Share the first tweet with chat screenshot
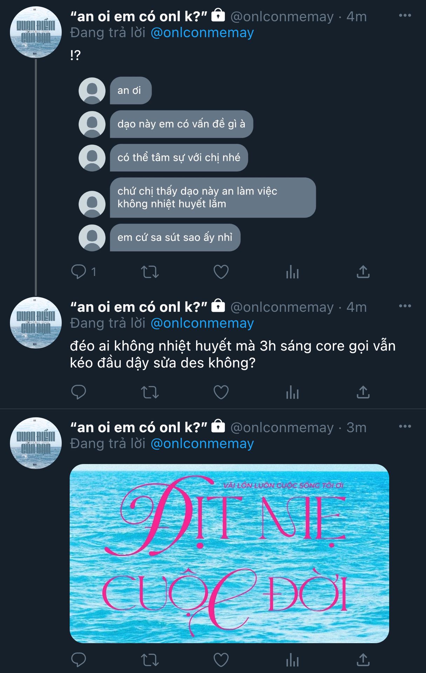The image size is (426, 673). [x=363, y=272]
